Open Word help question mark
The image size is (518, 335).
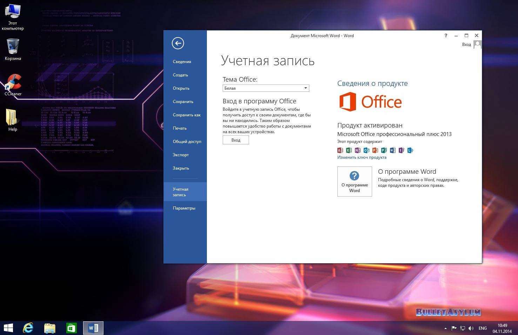446,35
